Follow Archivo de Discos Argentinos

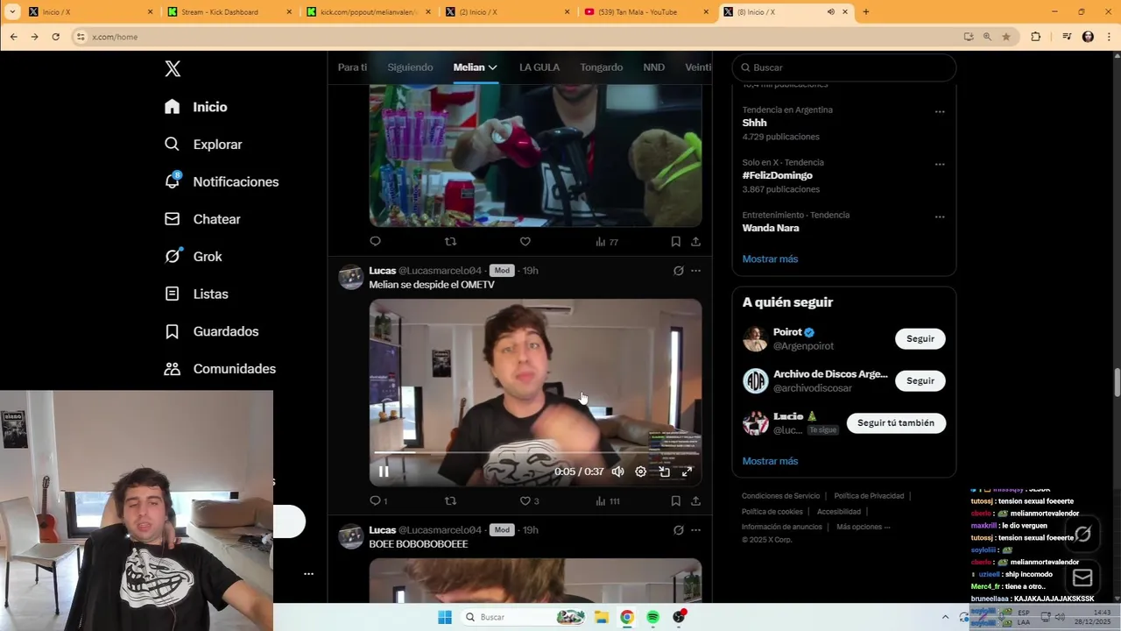coord(920,381)
